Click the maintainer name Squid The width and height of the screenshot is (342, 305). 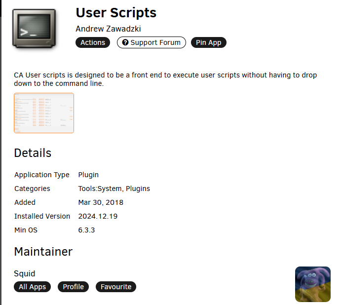click(25, 273)
